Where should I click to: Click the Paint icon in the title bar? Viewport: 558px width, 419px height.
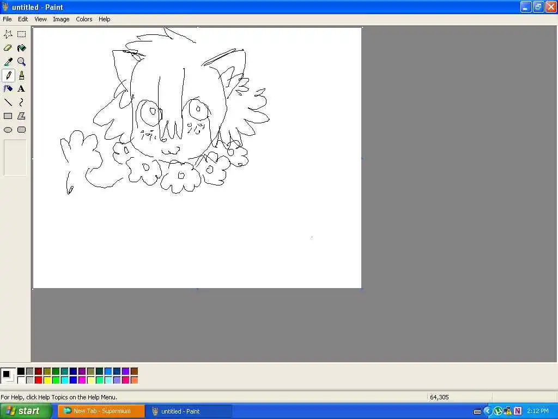click(x=5, y=7)
